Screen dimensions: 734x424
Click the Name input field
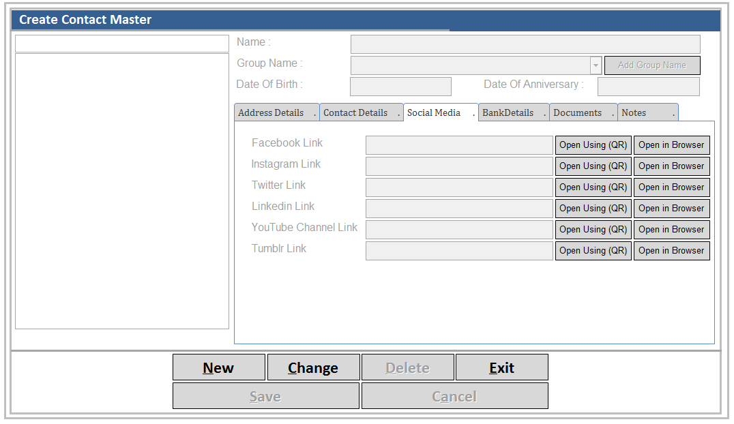525,44
